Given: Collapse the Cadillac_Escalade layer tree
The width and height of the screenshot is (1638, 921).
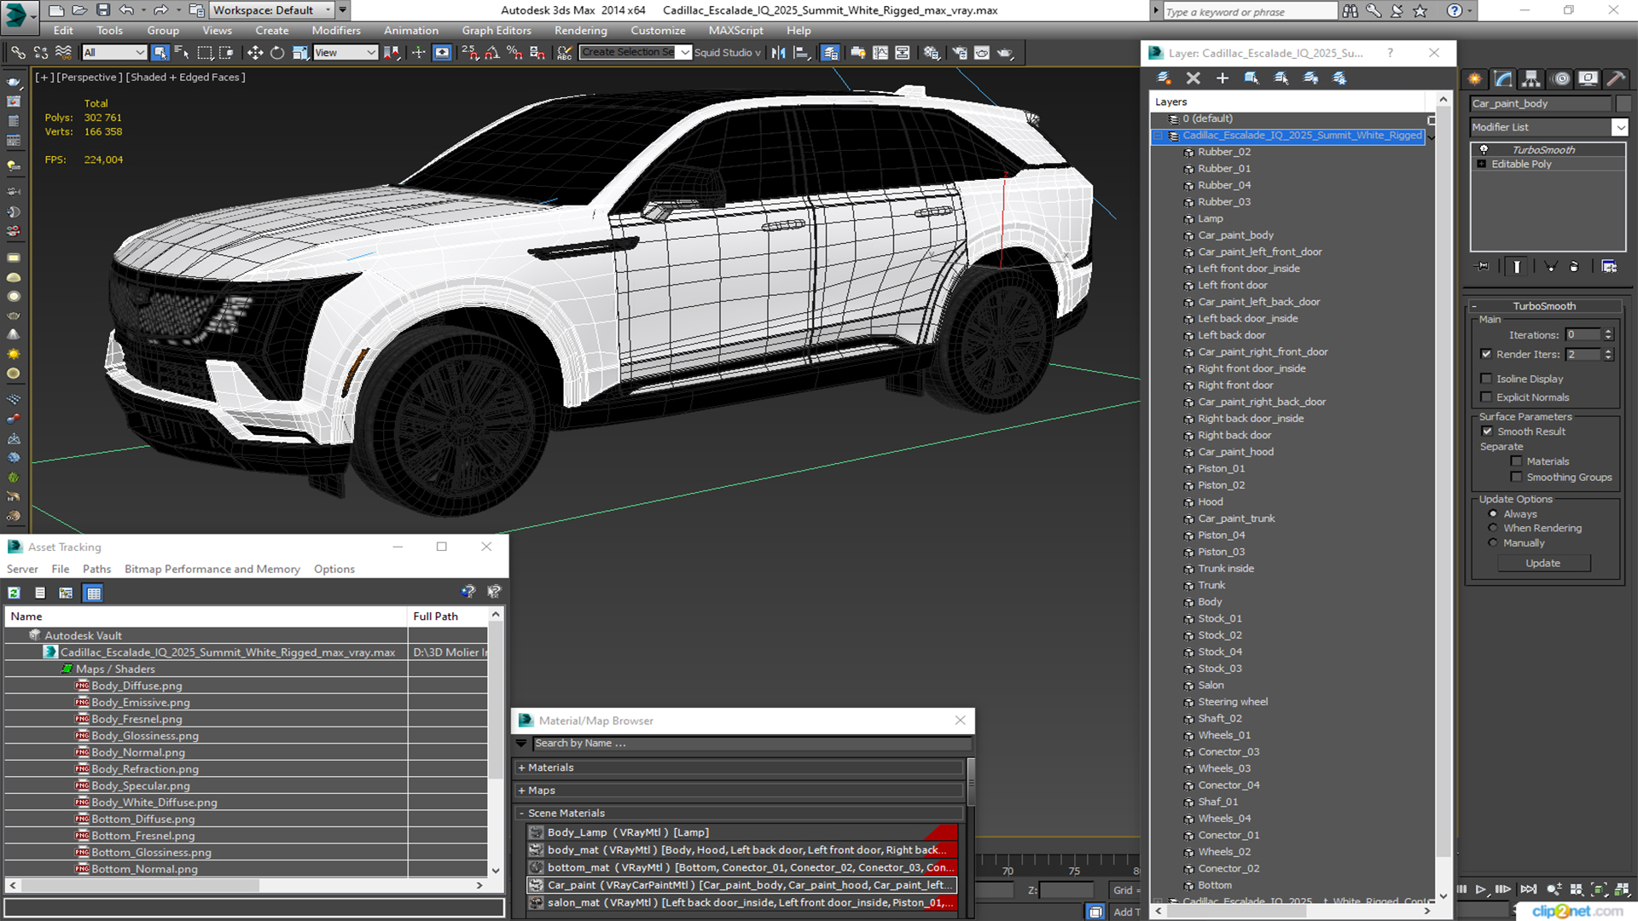Looking at the screenshot, I should (x=1159, y=136).
